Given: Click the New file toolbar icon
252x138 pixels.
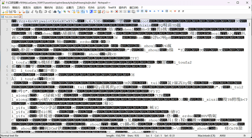Looking at the screenshot, I should [3, 12].
